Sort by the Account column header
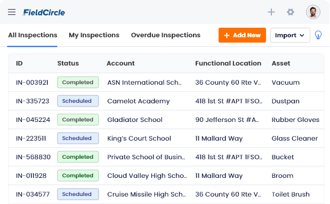330x204 pixels. click(x=120, y=63)
